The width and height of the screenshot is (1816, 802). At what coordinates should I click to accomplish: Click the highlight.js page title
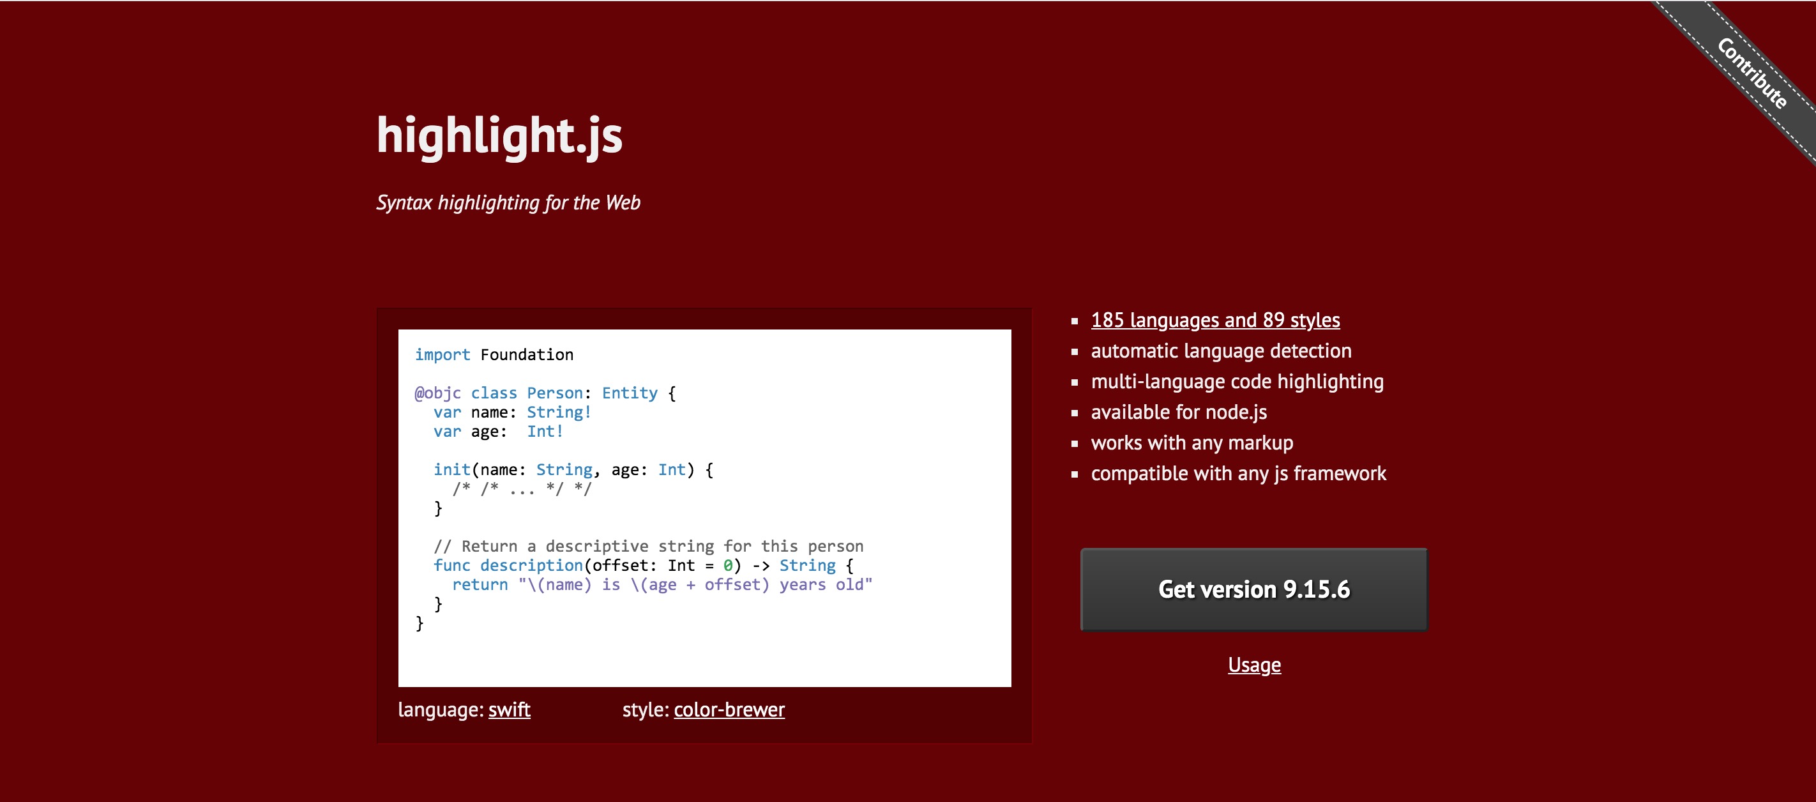pyautogui.click(x=499, y=135)
